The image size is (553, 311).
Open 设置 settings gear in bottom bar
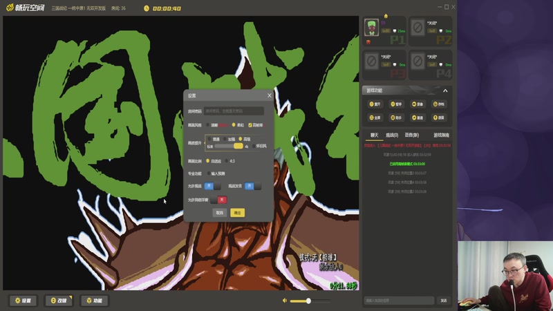24,301
